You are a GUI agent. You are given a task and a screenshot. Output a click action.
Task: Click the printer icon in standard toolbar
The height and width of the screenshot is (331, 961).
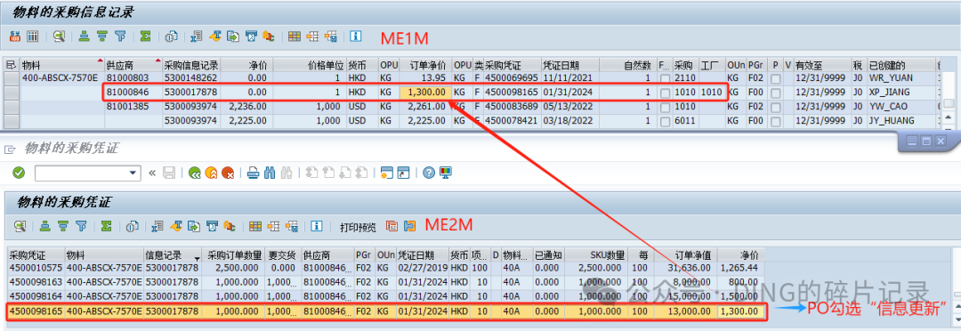253,173
